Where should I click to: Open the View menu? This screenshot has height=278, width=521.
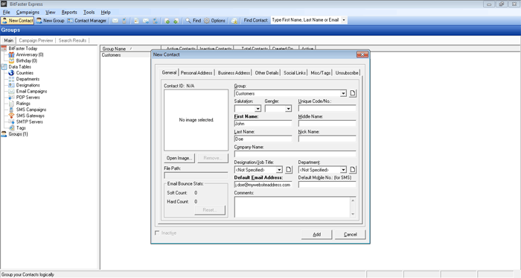coord(50,13)
